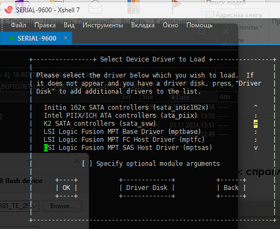280x229 pixels.
Task: Select the OK button in driver dialog
Action: (66, 188)
